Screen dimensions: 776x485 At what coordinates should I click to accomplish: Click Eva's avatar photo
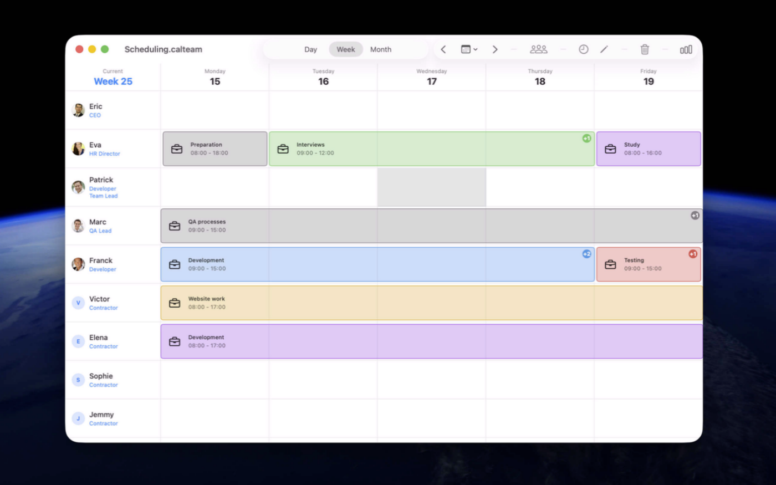pyautogui.click(x=78, y=149)
